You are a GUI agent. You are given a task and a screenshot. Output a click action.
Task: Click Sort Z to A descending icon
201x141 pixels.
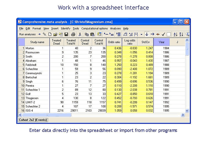(181, 34)
